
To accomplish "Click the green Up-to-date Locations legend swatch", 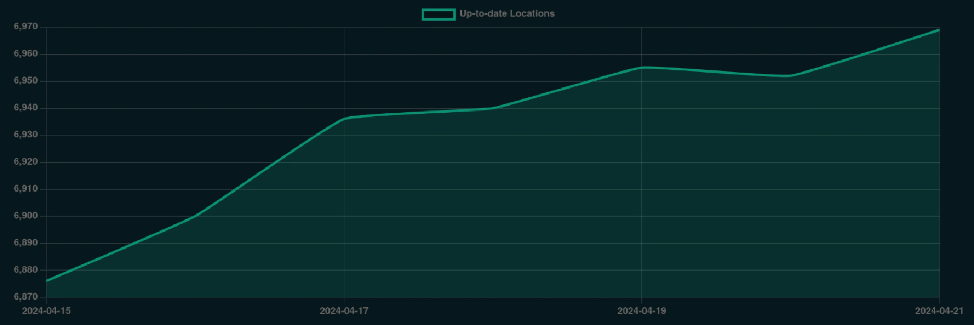I will pos(438,14).
